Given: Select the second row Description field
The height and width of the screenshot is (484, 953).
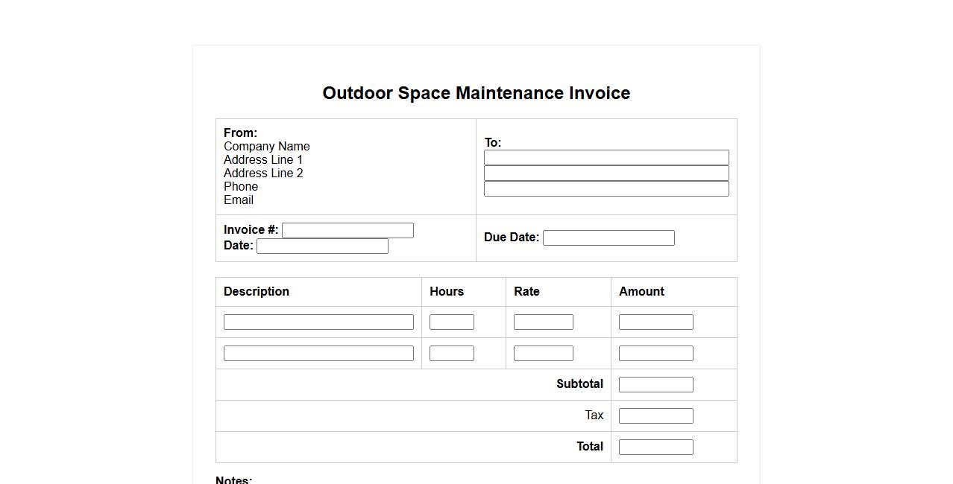Looking at the screenshot, I should tap(318, 354).
